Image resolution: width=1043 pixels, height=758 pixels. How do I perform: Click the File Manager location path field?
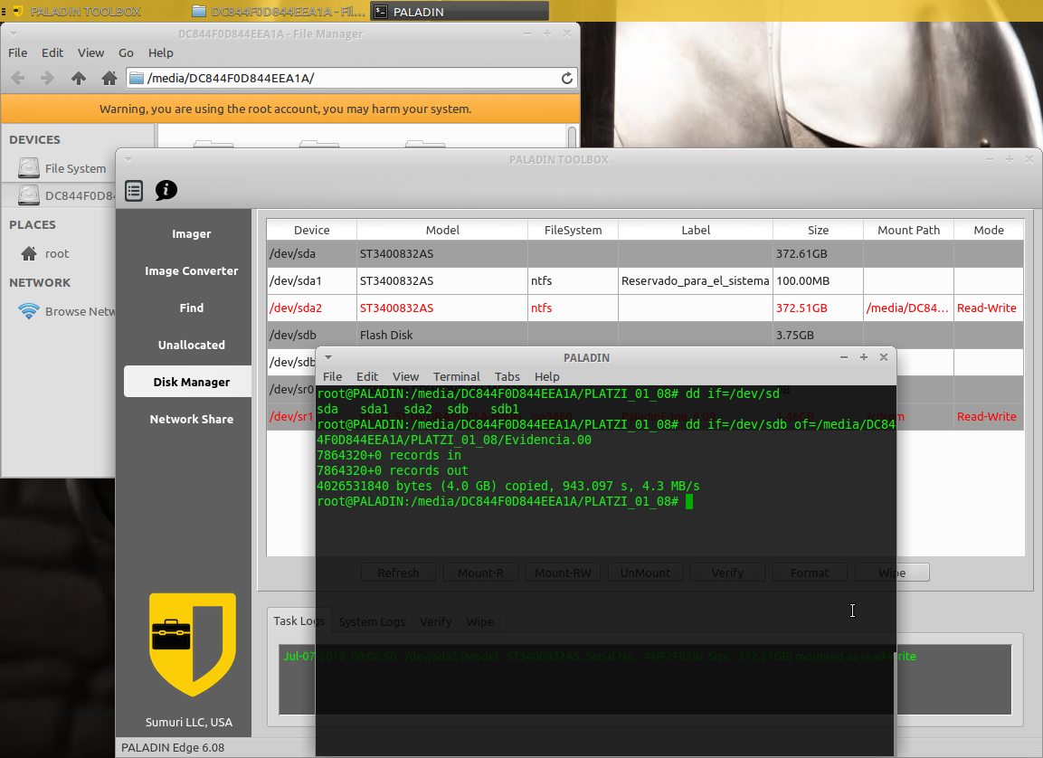351,79
